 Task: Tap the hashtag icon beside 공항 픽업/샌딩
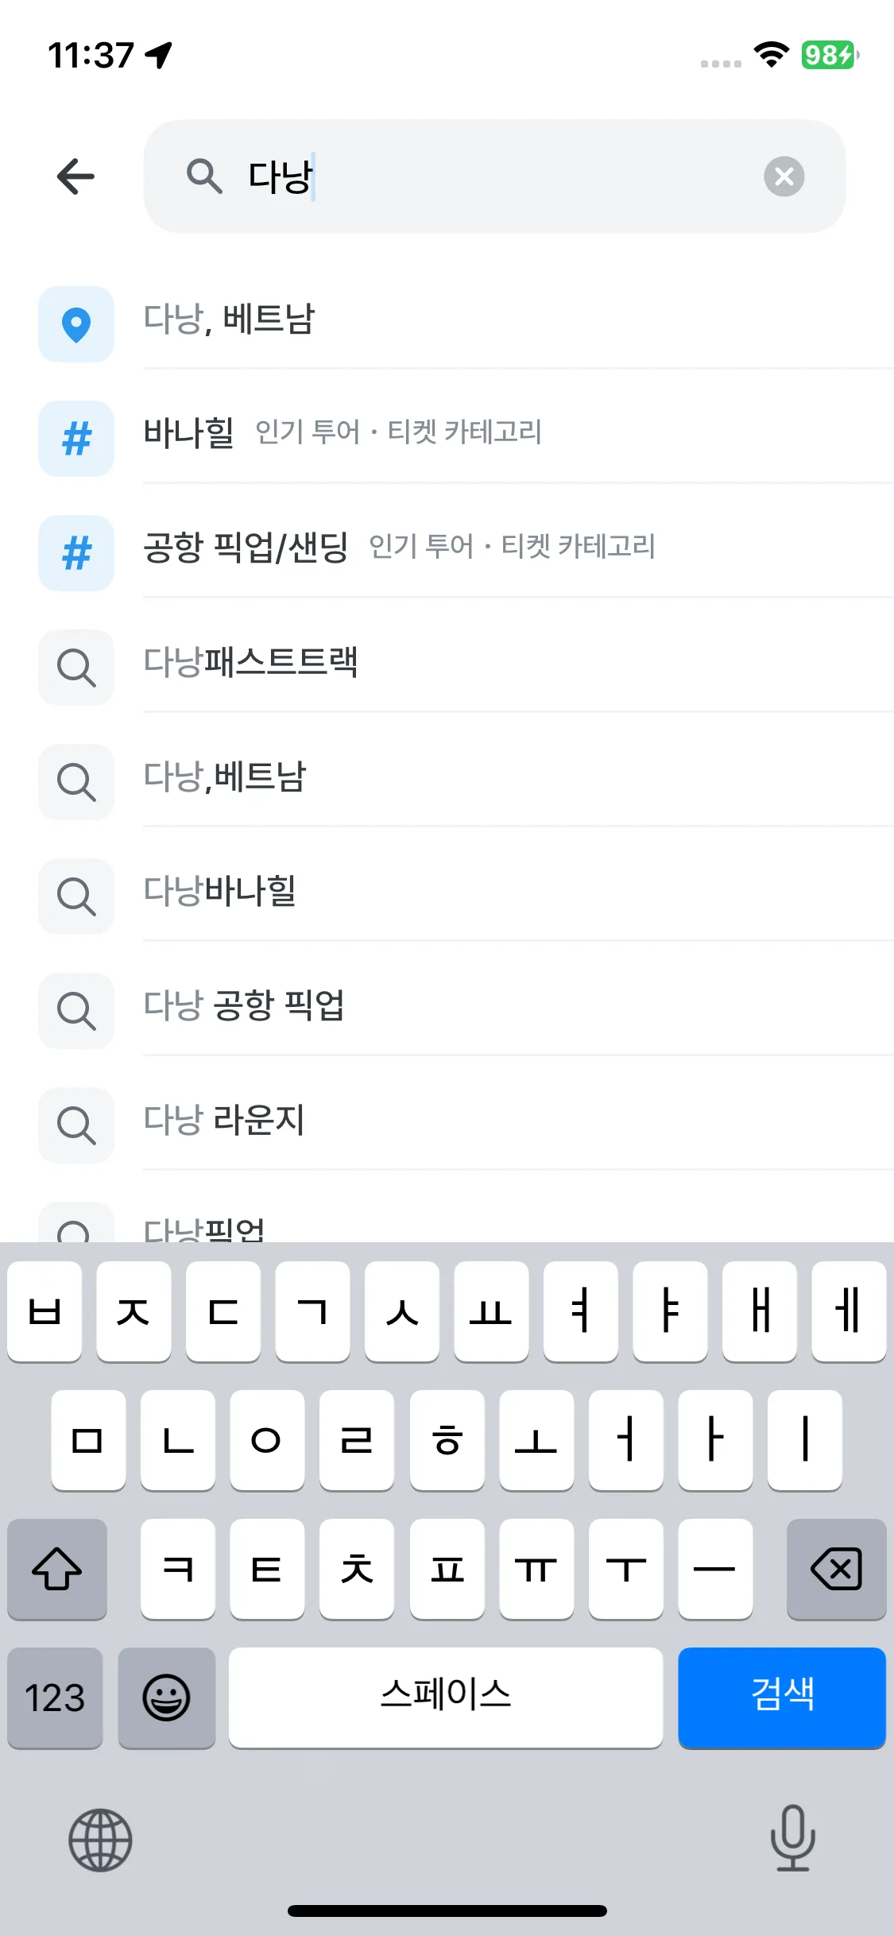76,553
